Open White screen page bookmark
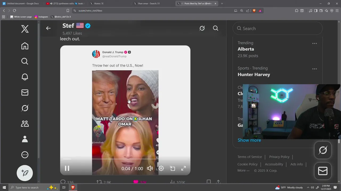Image resolution: width=341 pixels, height=191 pixels. [x=21, y=17]
